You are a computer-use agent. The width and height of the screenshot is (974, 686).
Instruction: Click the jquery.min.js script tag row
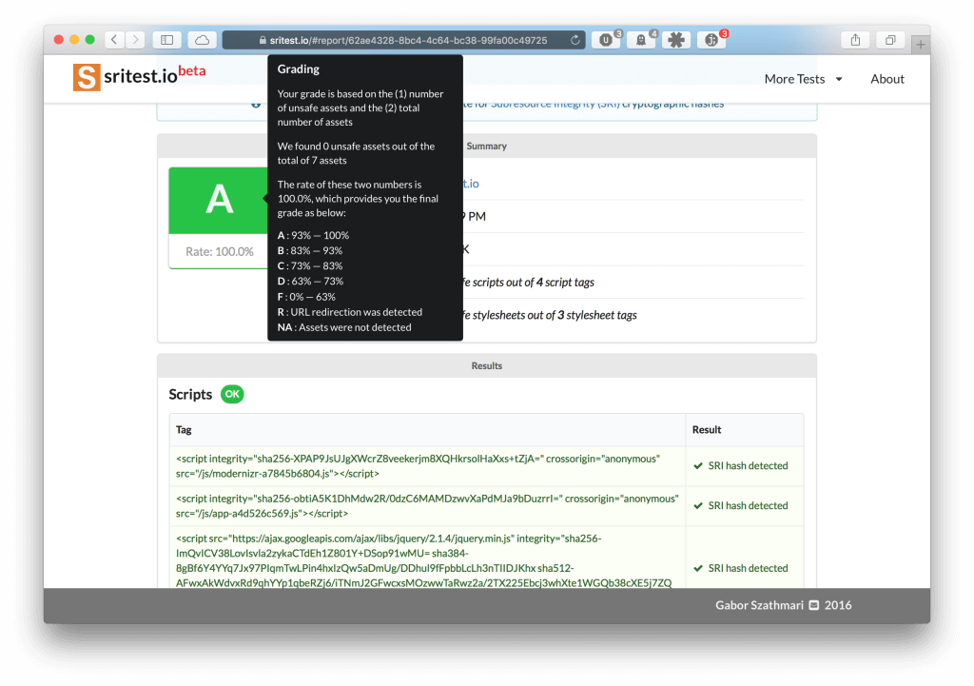pos(427,558)
